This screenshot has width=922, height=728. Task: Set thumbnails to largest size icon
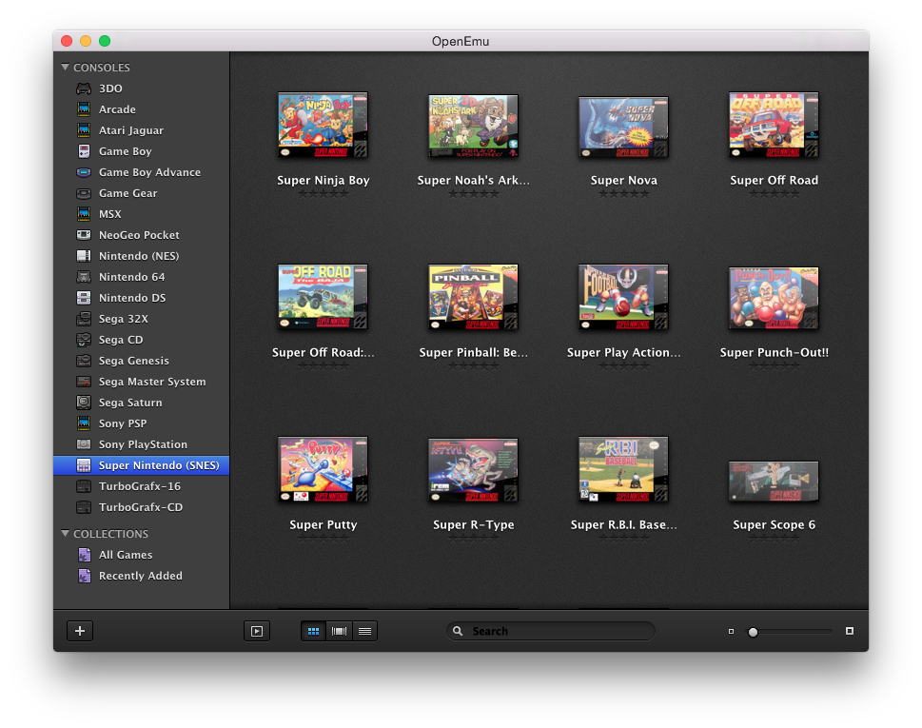click(x=849, y=631)
